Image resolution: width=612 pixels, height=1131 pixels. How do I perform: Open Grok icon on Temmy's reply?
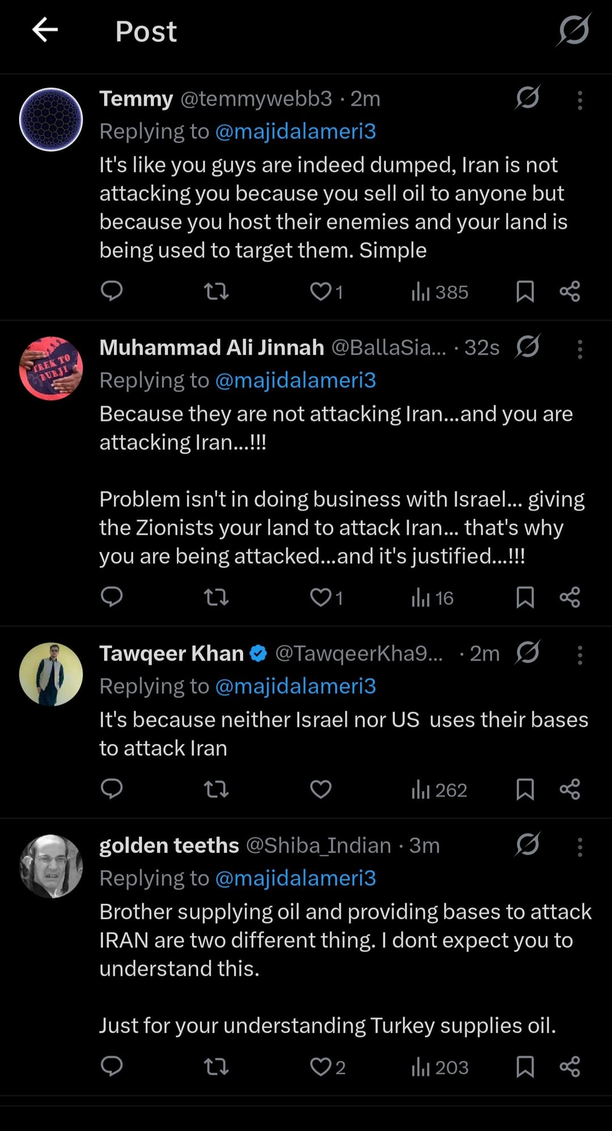528,97
